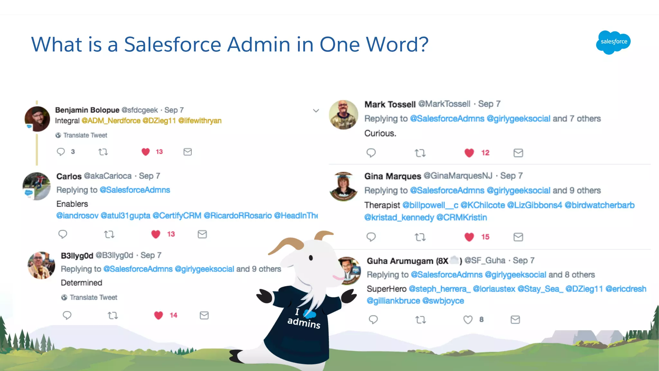The image size is (659, 371).
Task: Open @lifewithryan mention link
Action: (x=200, y=120)
